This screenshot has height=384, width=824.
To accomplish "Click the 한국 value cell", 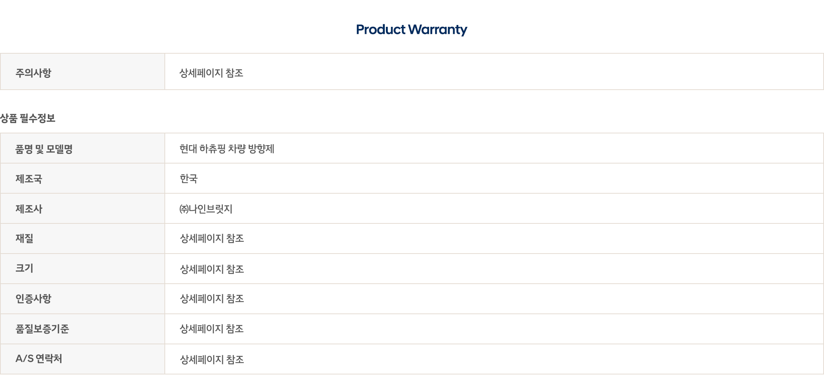I will pos(494,179).
